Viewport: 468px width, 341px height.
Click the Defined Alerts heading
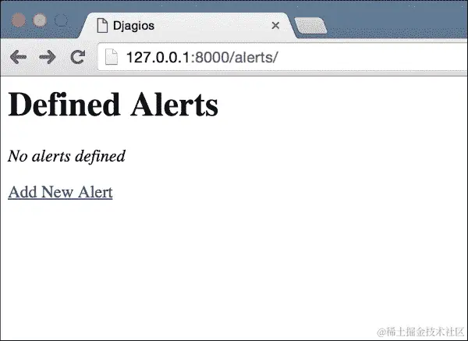pyautogui.click(x=113, y=105)
